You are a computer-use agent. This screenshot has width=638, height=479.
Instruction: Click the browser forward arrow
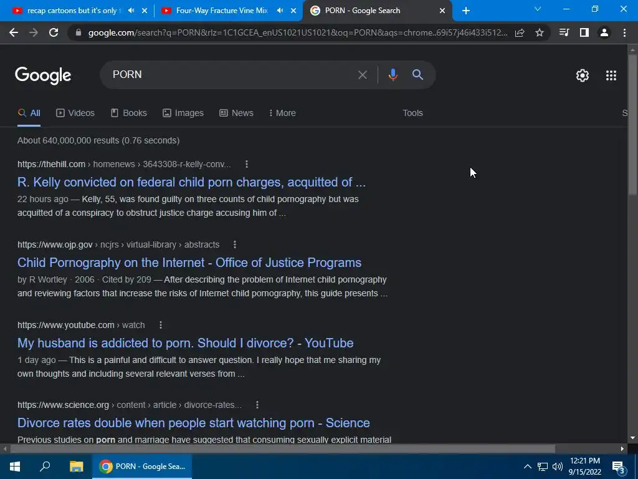(x=34, y=32)
